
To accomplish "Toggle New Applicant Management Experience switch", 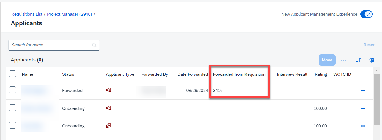I will pyautogui.click(x=366, y=14).
